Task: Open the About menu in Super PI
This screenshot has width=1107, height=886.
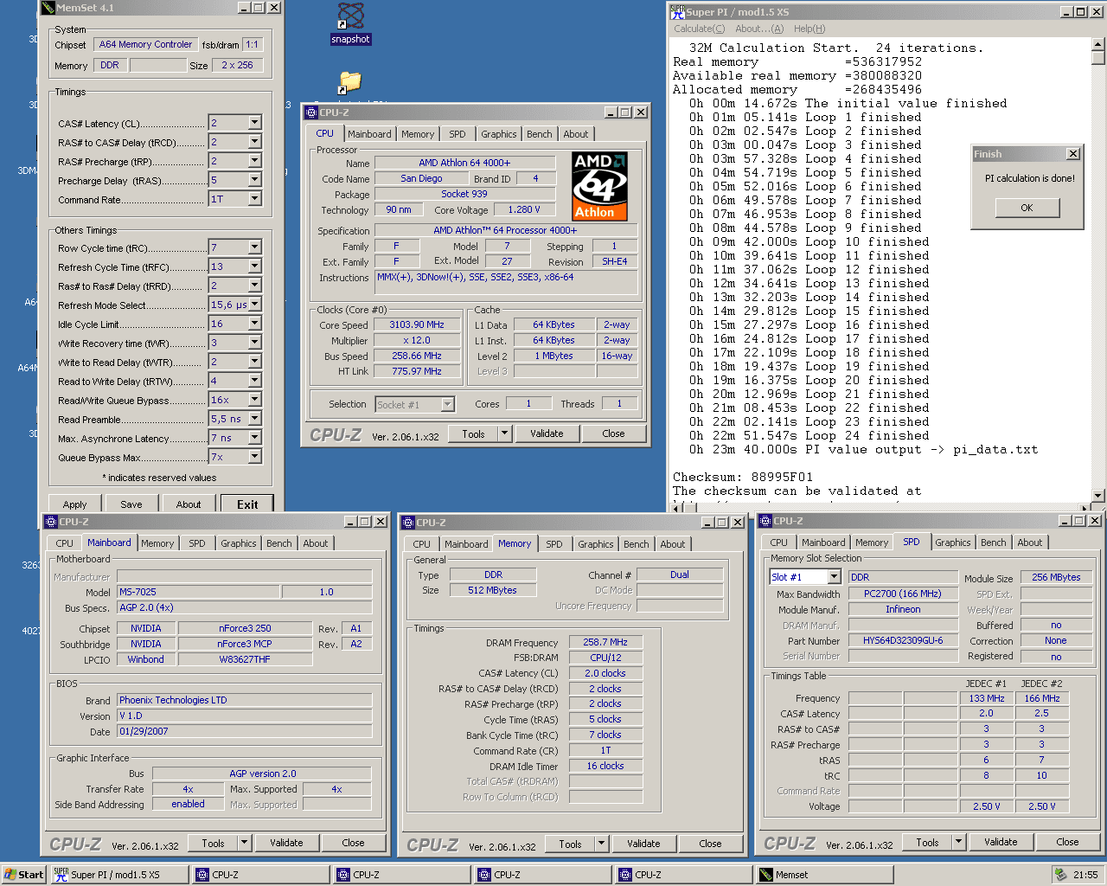Action: tap(759, 29)
